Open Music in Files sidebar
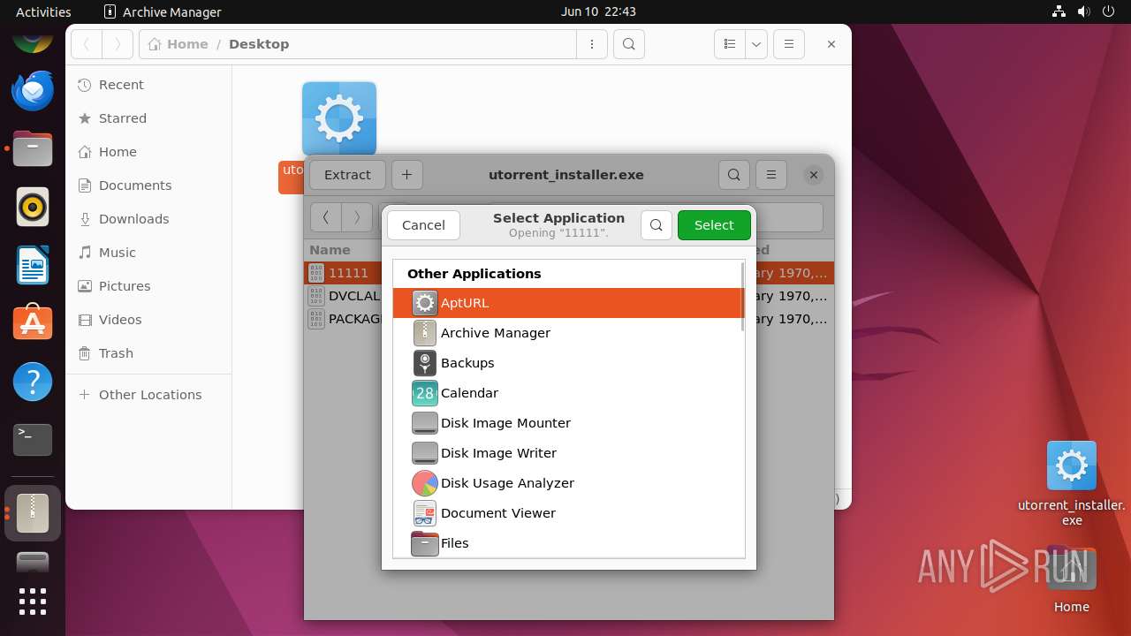The height and width of the screenshot is (636, 1131). click(148, 253)
